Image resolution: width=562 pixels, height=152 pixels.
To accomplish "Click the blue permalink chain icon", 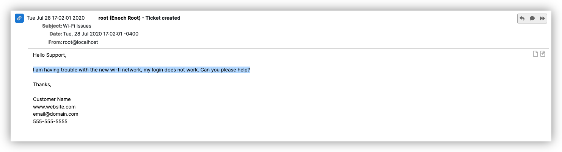I will (x=19, y=18).
